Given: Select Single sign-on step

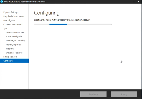Looking at the screenshot, I should (10, 57).
